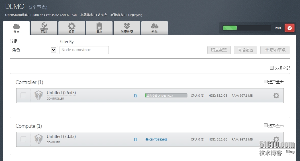Check 选择全部 in the Controller group
The width and height of the screenshot is (300, 161).
(266, 82)
